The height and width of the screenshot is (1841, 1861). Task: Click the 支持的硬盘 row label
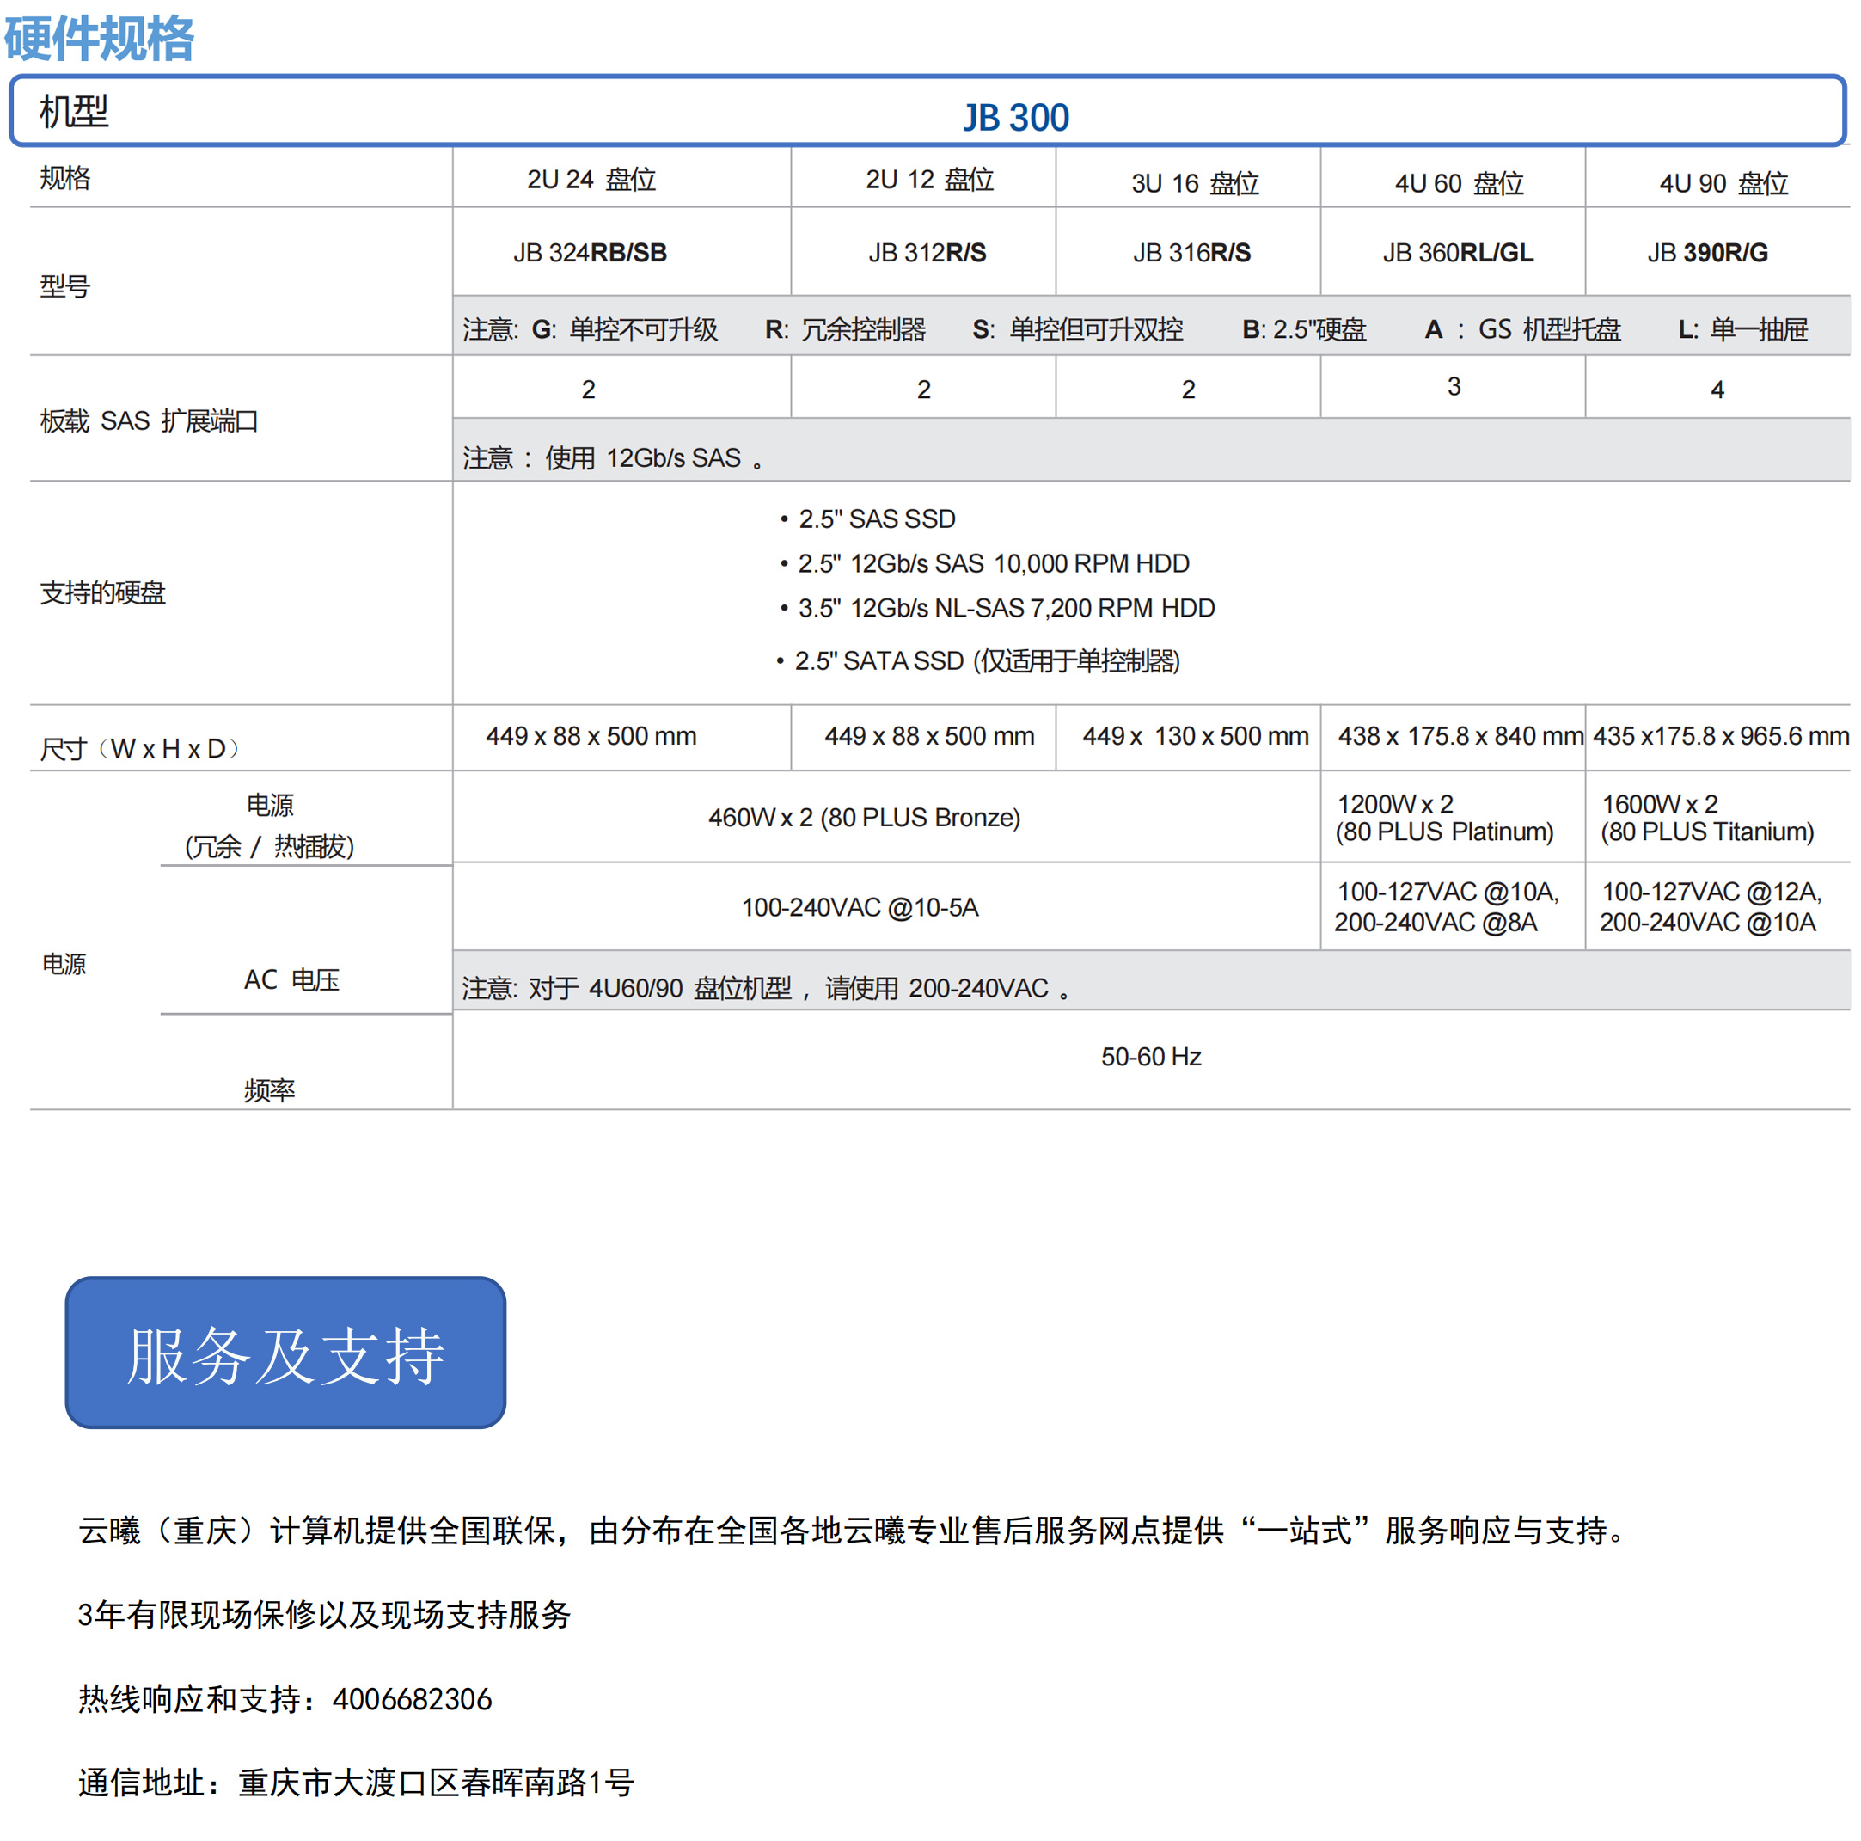pos(103,592)
